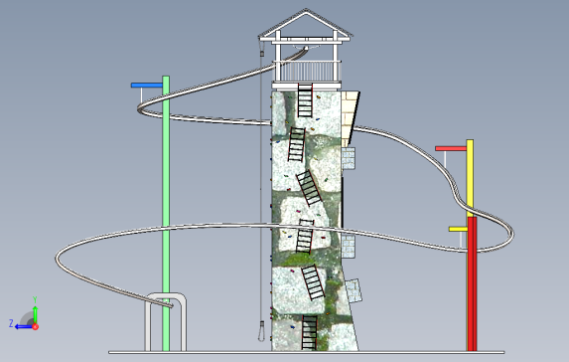
Task: Select the tilted glass panel at the tower's lower right
Action: click(354, 290)
